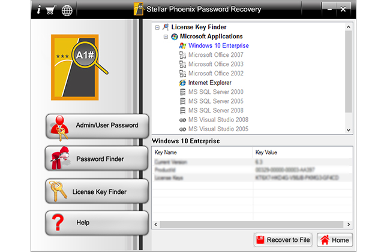Screen dimensions: 387x252
Task: Select MS SQL Server 2000 entry
Action: coord(216,92)
